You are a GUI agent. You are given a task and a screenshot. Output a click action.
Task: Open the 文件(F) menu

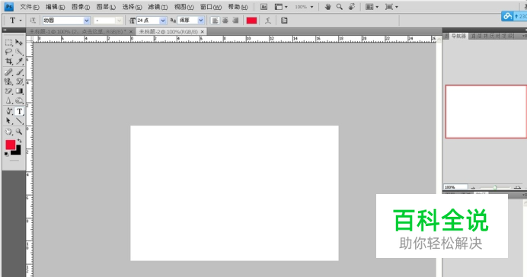(x=29, y=7)
